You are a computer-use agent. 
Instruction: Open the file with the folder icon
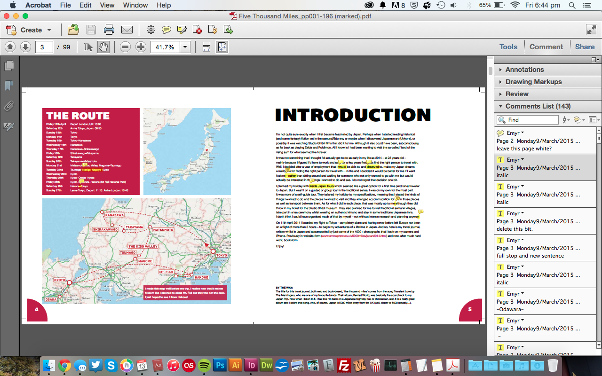tap(73, 30)
